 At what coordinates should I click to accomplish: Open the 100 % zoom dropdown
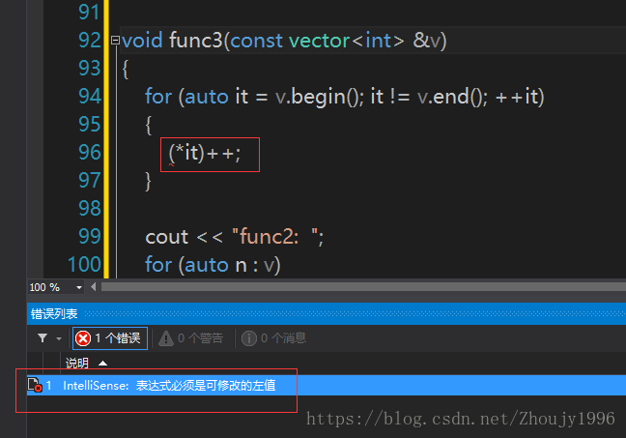pyautogui.click(x=79, y=287)
